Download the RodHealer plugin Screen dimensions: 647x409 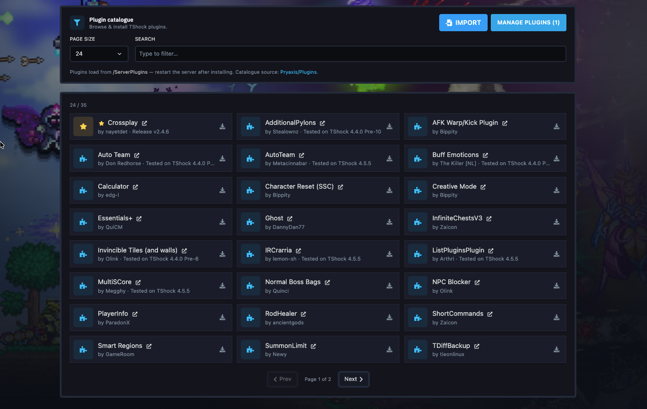(x=389, y=318)
